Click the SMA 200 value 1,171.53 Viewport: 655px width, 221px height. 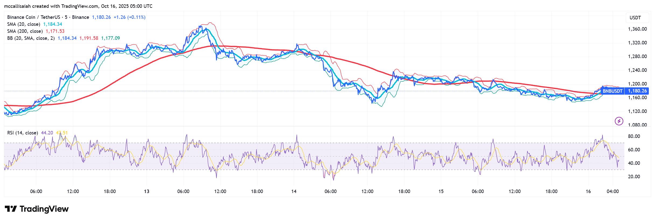coord(55,31)
